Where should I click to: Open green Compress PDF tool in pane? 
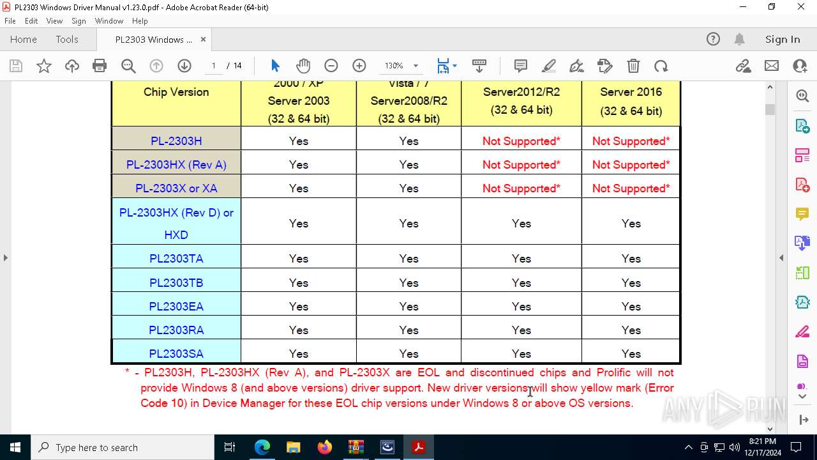802,273
